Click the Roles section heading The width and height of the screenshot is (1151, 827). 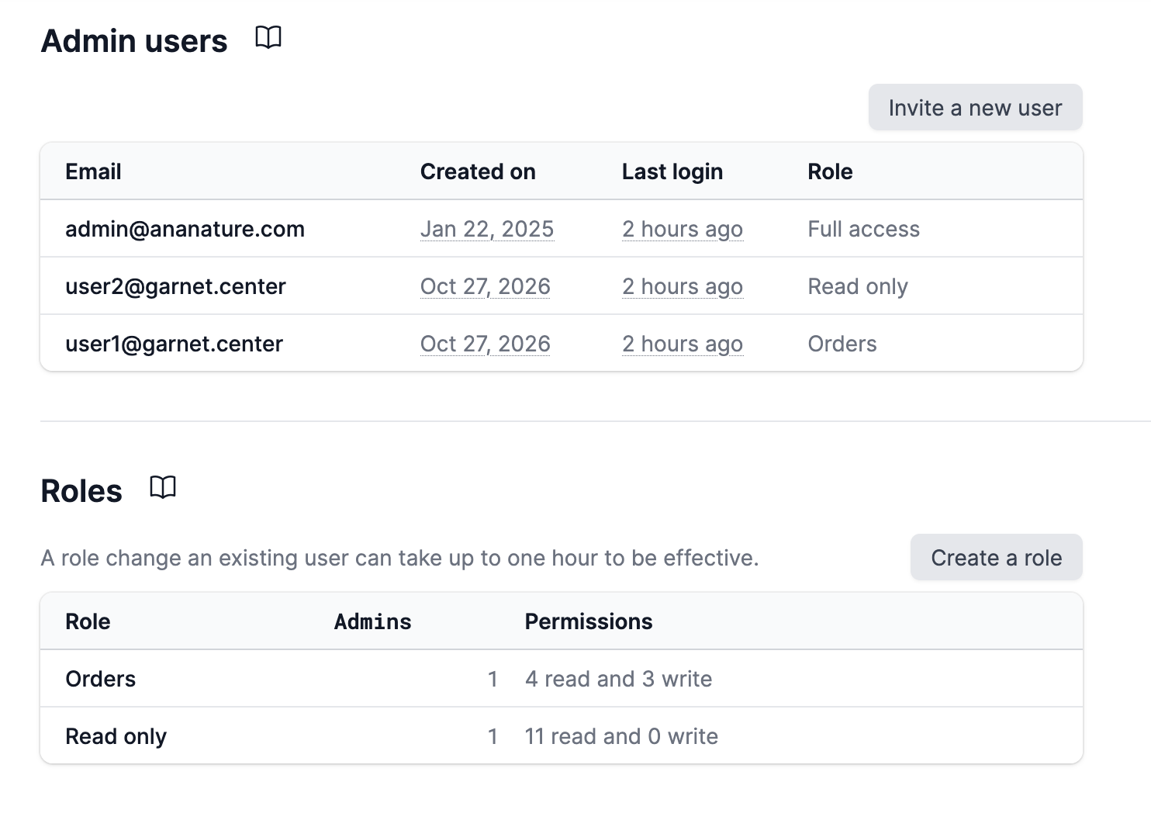(x=81, y=490)
